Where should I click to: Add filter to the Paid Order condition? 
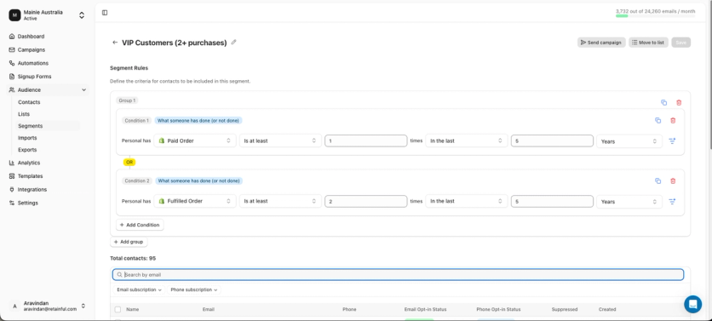point(673,141)
